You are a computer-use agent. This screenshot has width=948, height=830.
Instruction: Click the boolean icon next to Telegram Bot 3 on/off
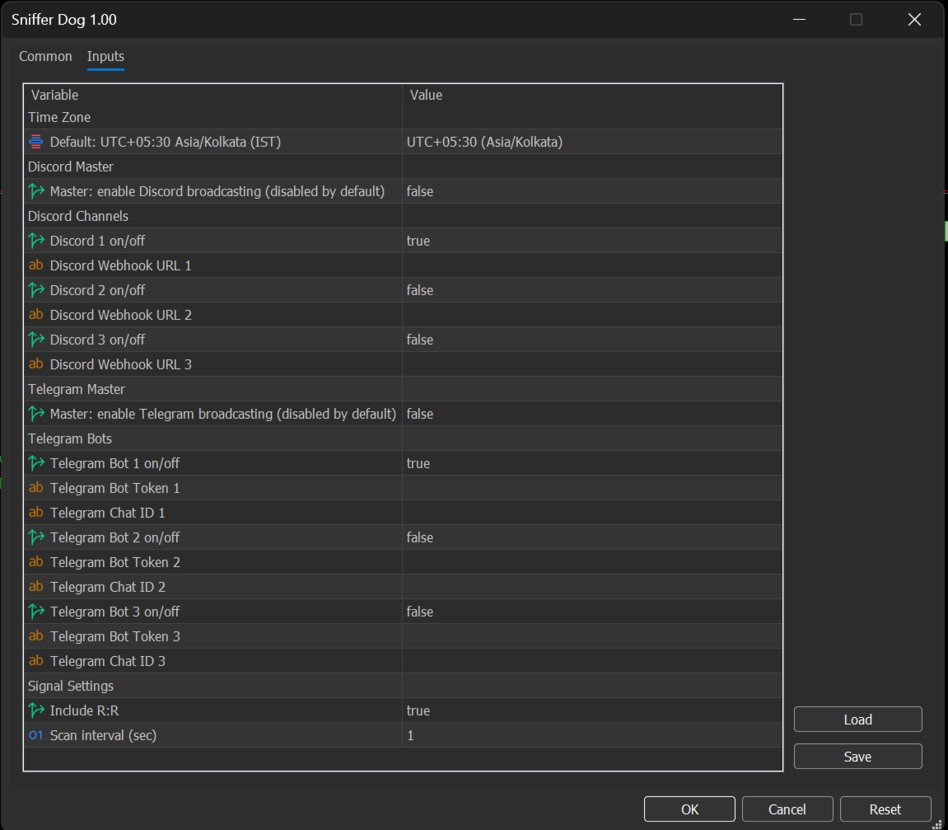click(x=36, y=612)
